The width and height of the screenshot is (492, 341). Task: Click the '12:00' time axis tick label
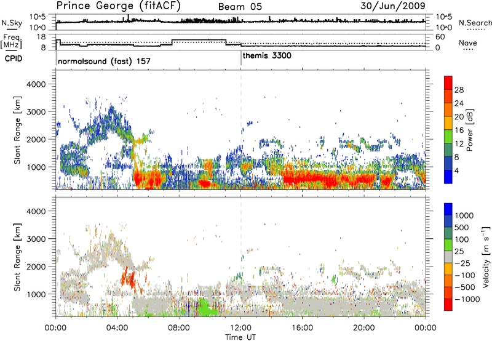240,328
